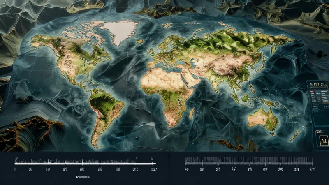Image resolution: width=329 pixels, height=185 pixels.
Task: Click the middle of the left white scale bar
Action: pos(85,164)
